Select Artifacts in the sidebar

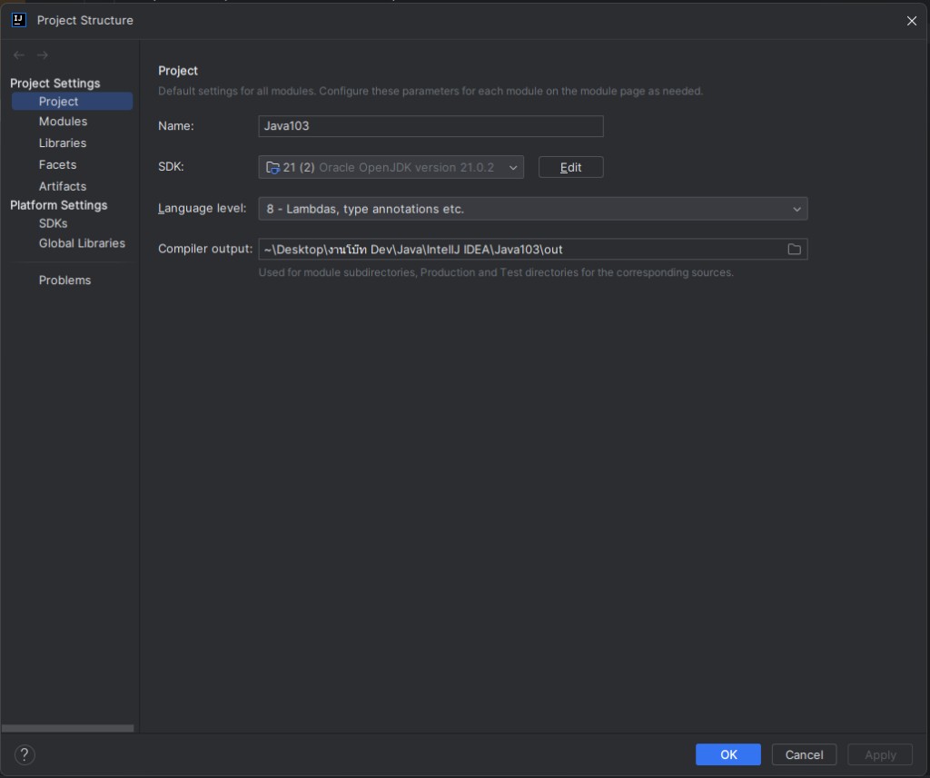[x=63, y=186]
